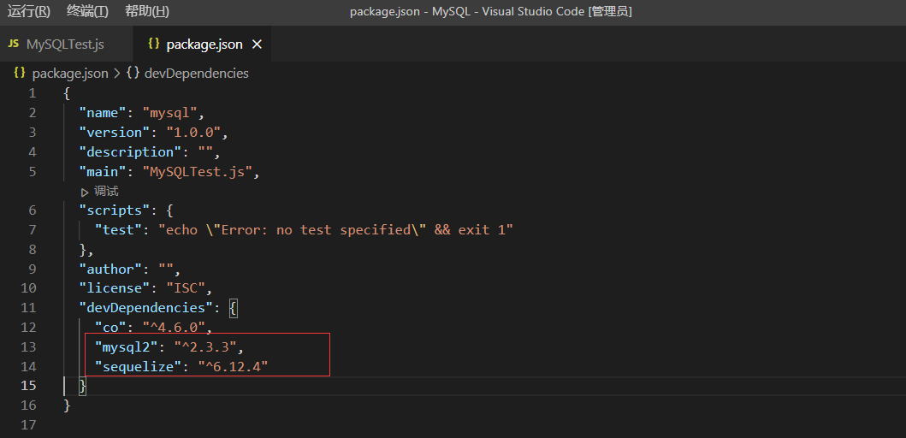Click the "^2.3.3" version value
906x438 pixels.
tap(205, 346)
